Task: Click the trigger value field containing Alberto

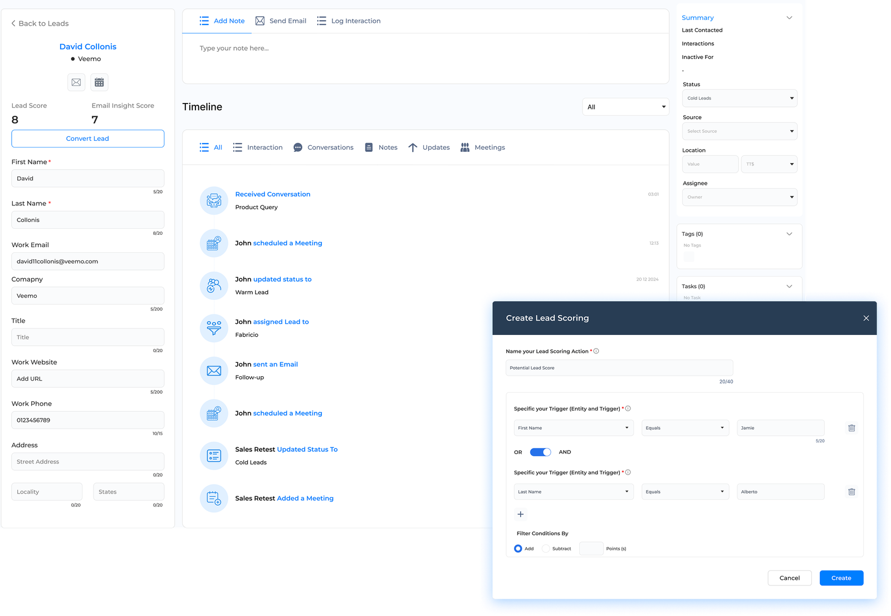Action: pyautogui.click(x=781, y=492)
